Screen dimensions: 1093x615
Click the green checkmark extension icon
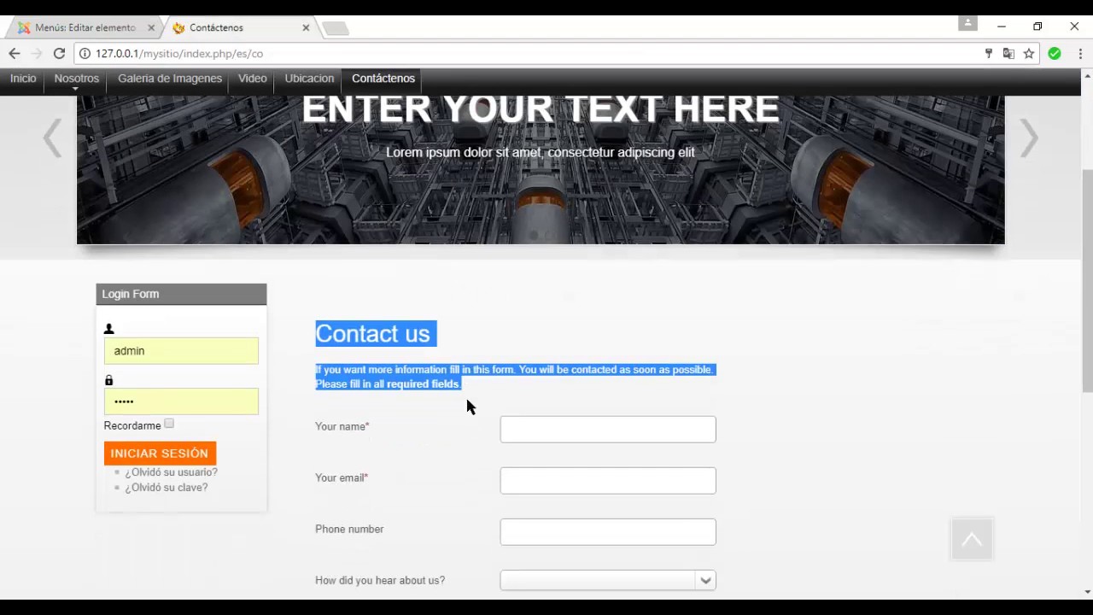1055,53
